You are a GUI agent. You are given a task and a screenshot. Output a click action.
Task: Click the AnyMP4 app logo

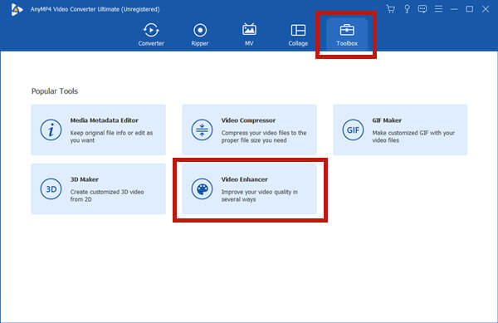point(17,9)
